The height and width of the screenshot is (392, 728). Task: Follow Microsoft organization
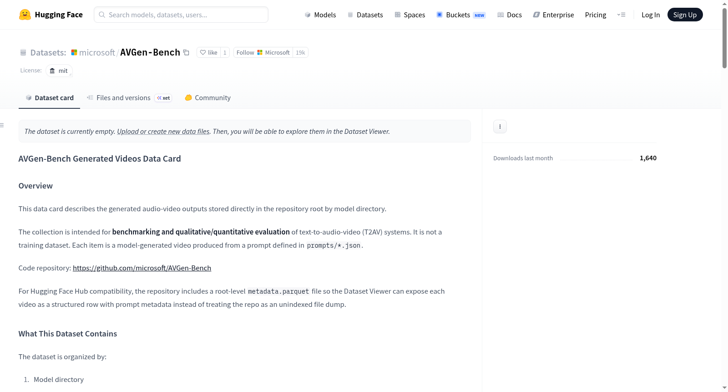tap(263, 52)
